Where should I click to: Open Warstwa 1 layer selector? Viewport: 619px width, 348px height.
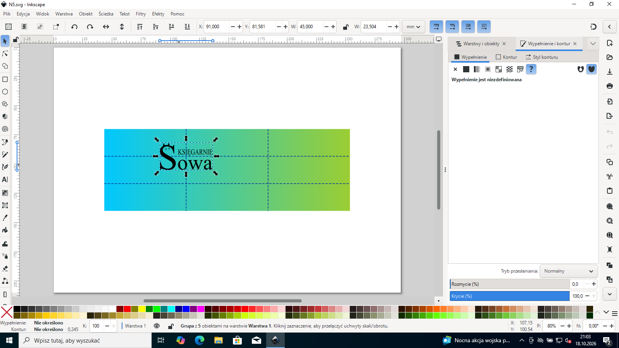click(x=135, y=326)
